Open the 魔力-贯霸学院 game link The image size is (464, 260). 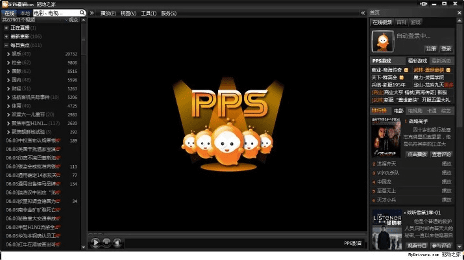coord(428,77)
